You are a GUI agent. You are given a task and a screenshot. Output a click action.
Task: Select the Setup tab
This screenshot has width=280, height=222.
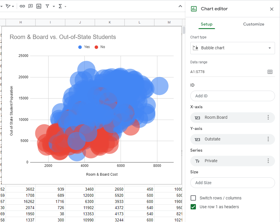[206, 24]
